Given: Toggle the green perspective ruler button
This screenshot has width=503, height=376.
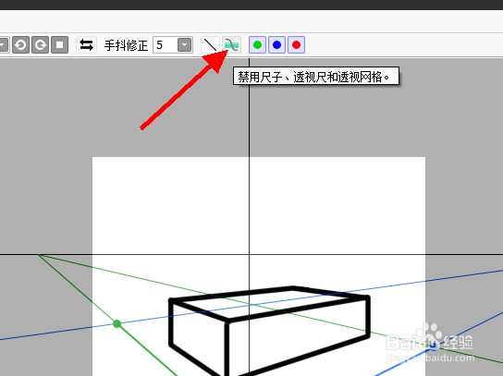Looking at the screenshot, I should tap(257, 45).
